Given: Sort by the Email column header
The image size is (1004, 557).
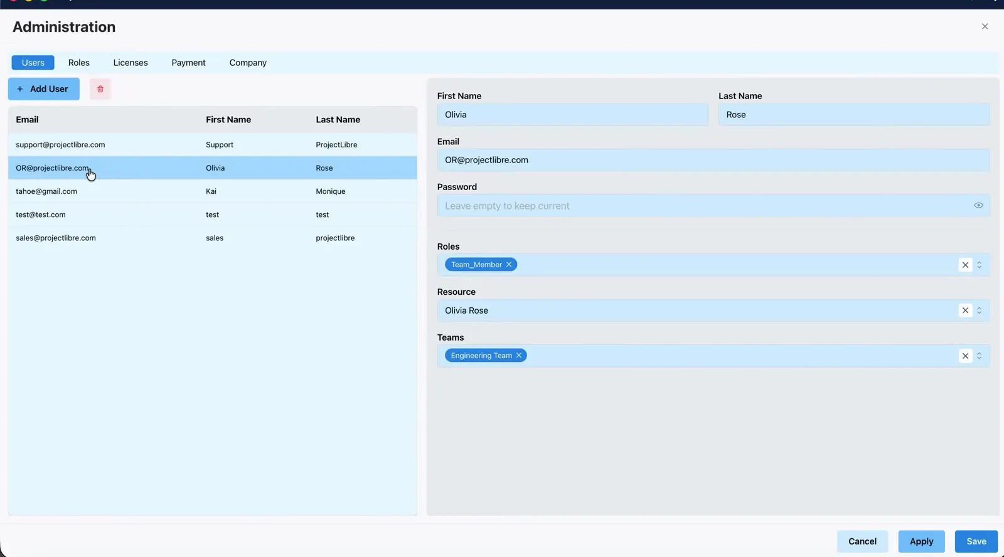Looking at the screenshot, I should tap(27, 120).
